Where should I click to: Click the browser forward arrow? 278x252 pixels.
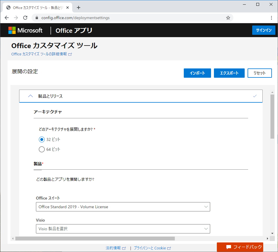click(x=16, y=18)
